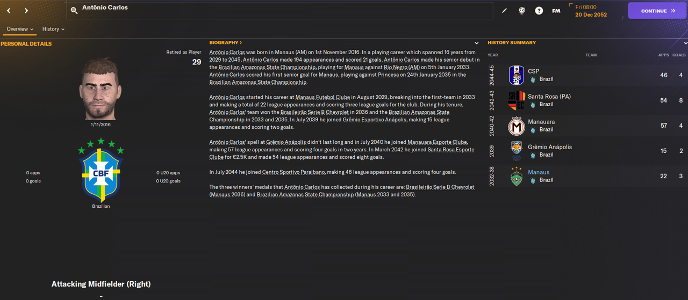Image resolution: width=688 pixels, height=300 pixels.
Task: Select CSP team name in history
Action: click(x=533, y=71)
